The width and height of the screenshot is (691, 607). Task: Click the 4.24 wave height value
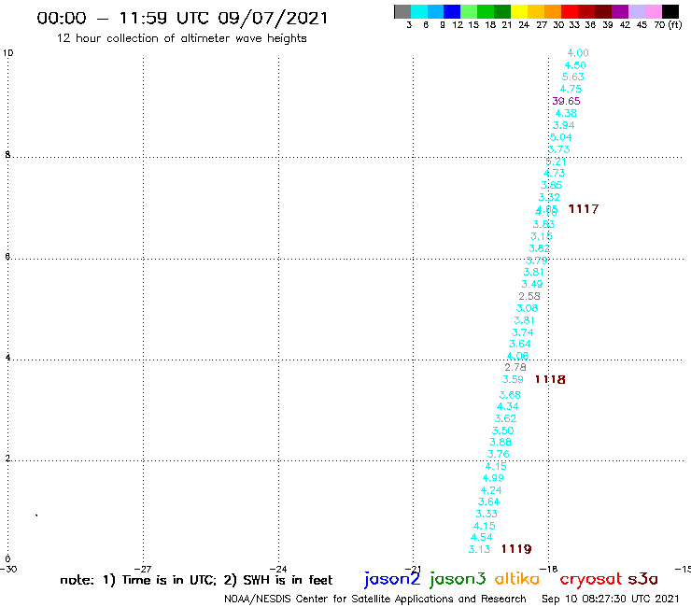(491, 490)
